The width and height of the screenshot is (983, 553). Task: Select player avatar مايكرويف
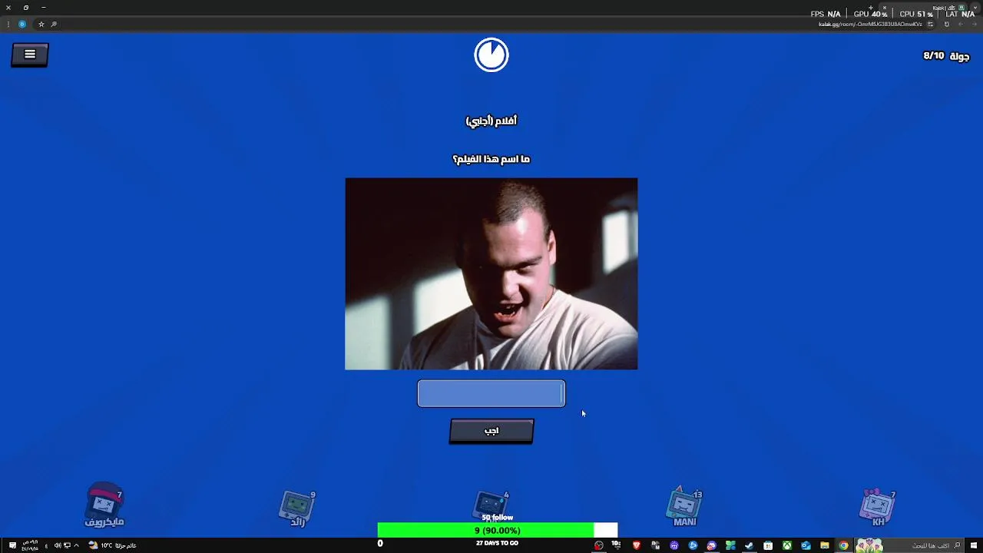click(x=104, y=505)
